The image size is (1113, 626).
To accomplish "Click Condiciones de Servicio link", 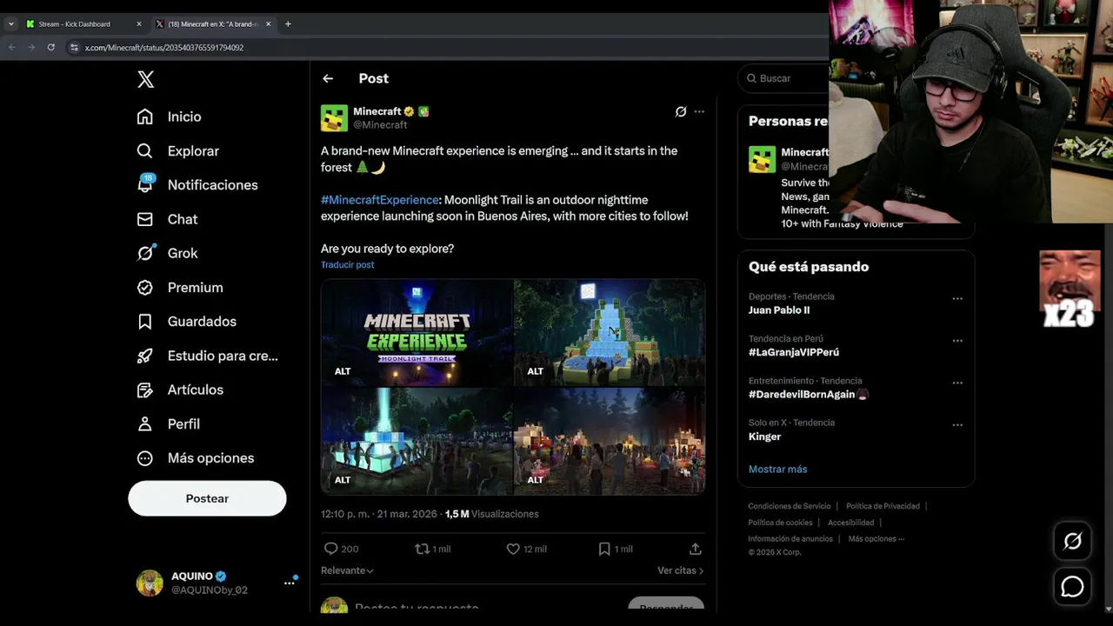I will pos(790,506).
